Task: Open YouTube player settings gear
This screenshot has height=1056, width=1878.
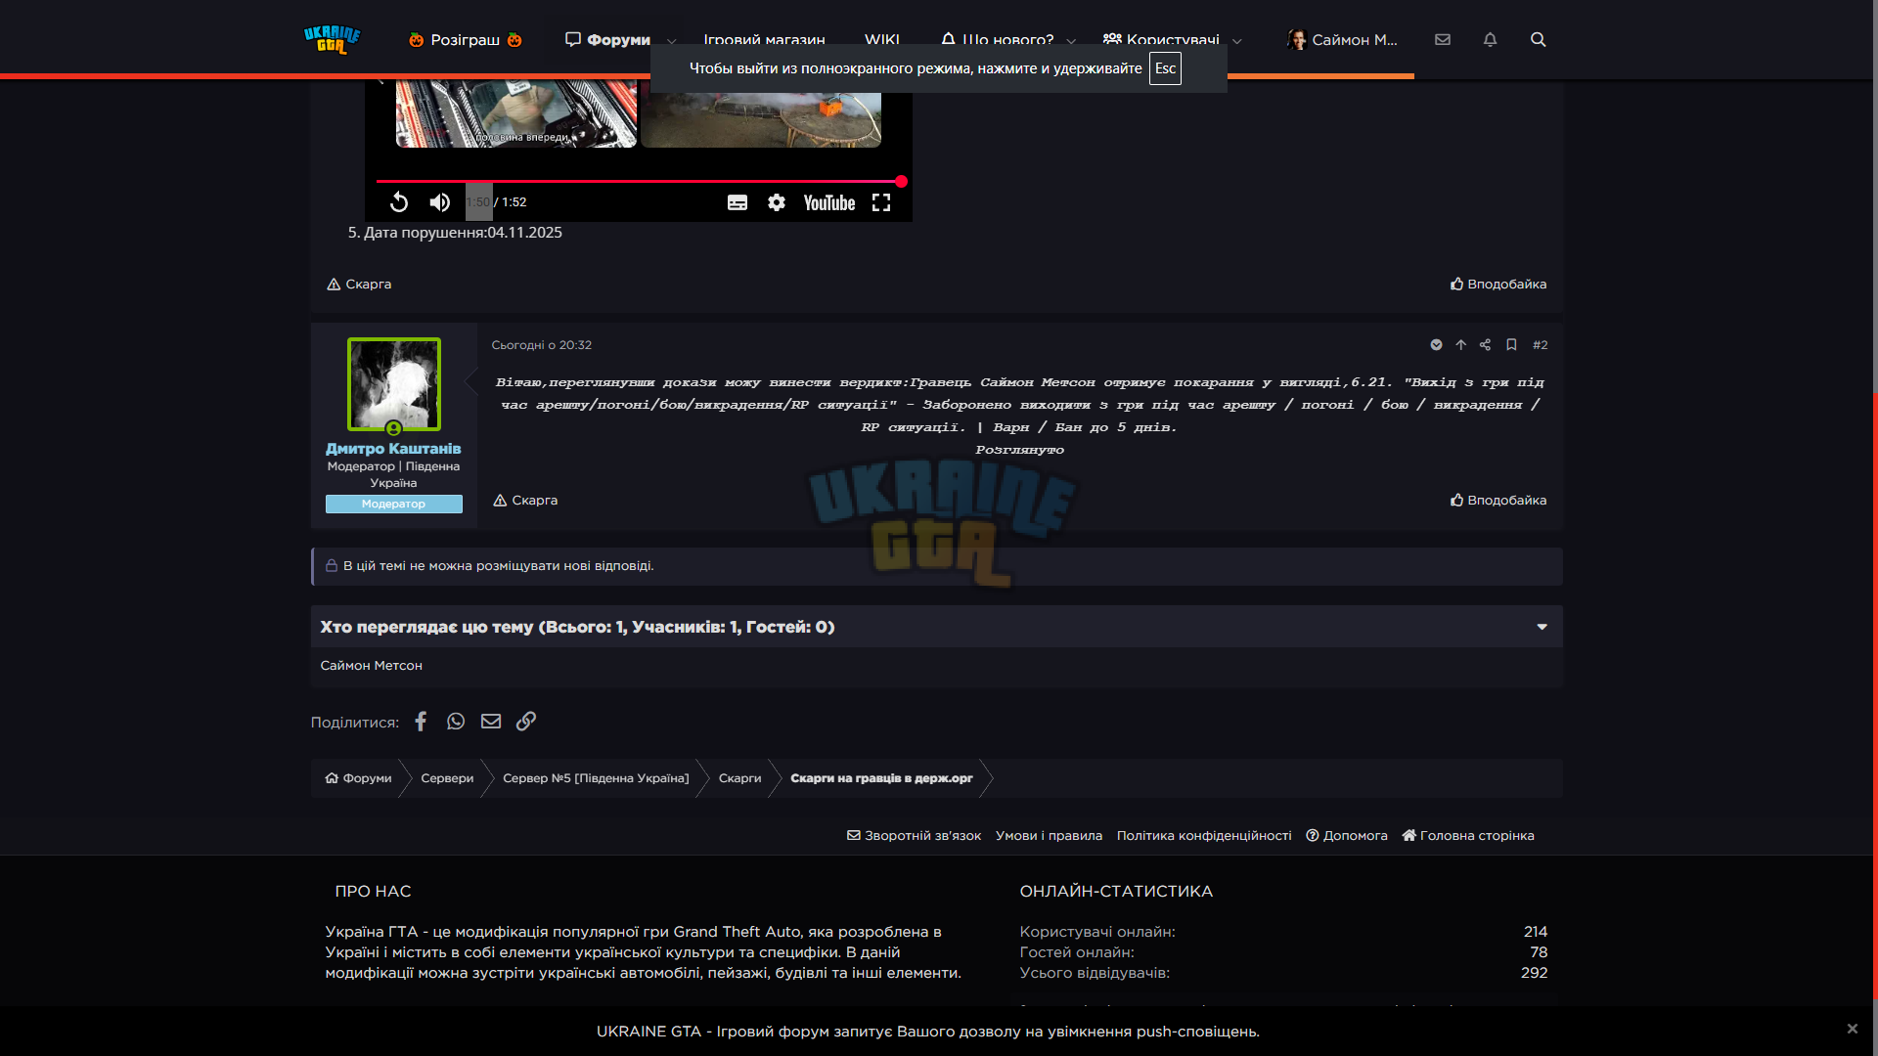Action: (x=777, y=202)
